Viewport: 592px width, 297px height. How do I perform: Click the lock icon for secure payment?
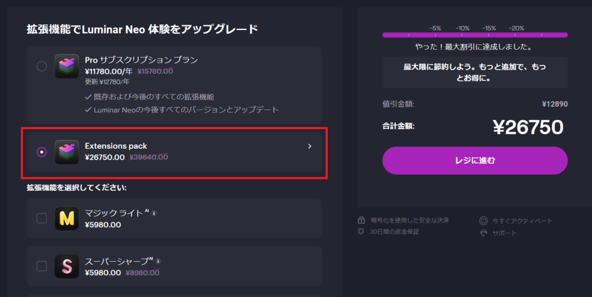click(361, 220)
